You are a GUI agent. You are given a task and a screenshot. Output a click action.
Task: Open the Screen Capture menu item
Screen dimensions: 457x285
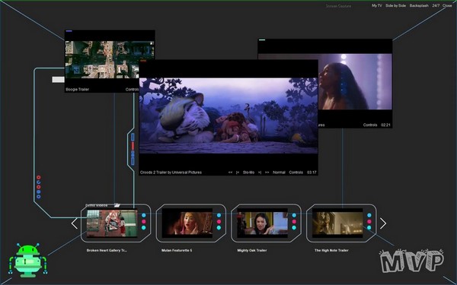pyautogui.click(x=338, y=6)
